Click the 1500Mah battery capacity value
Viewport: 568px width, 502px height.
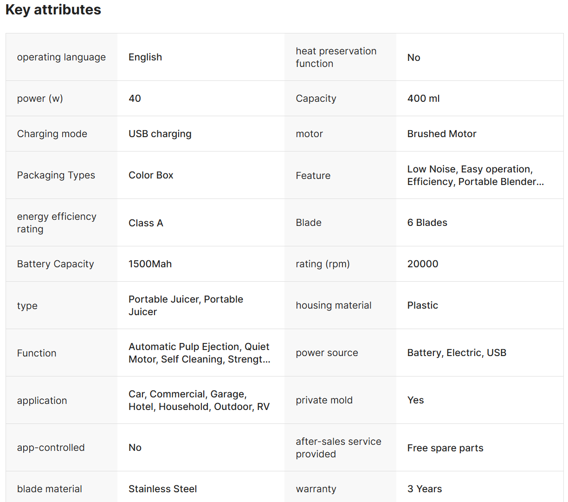pyautogui.click(x=150, y=264)
